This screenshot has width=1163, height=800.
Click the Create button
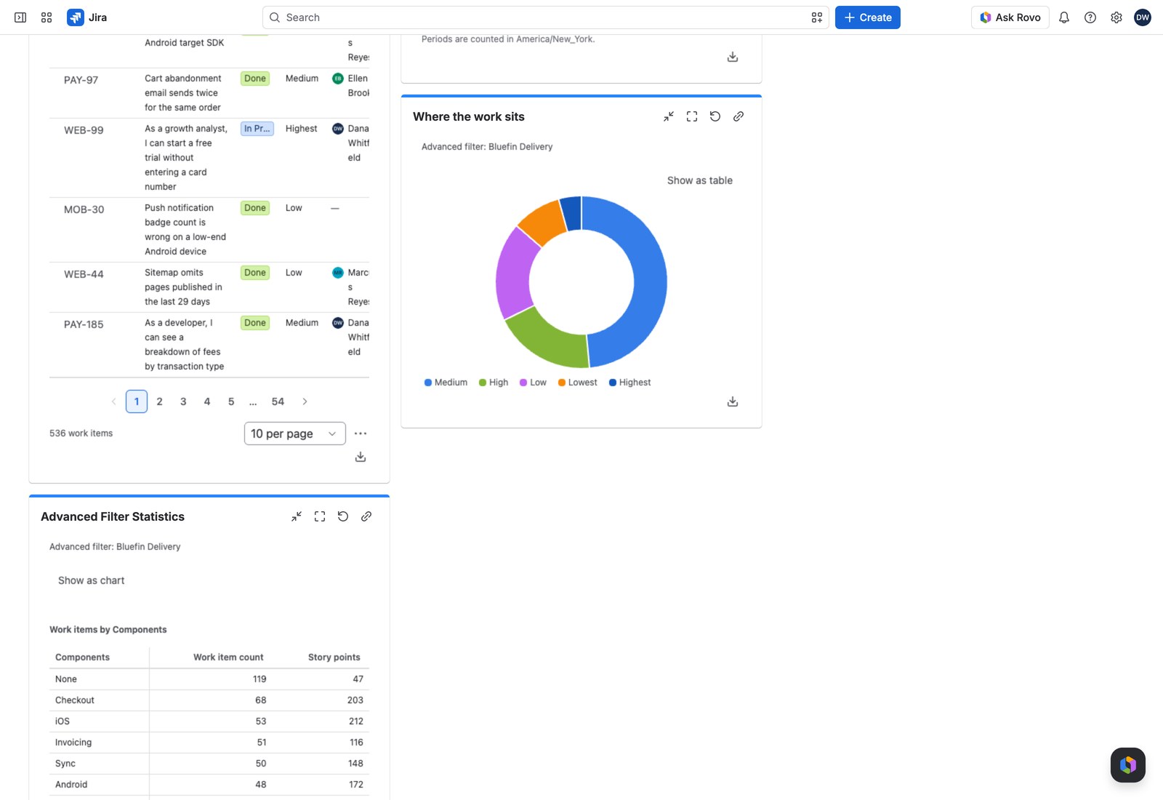coord(868,17)
